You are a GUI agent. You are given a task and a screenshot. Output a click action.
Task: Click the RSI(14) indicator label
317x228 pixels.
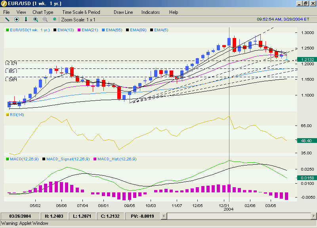tap(17, 115)
